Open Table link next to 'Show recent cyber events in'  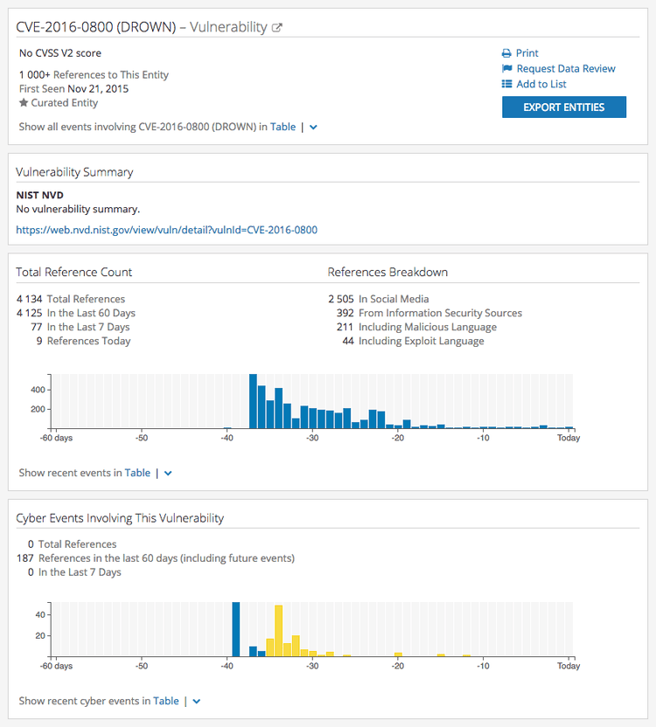(165, 702)
